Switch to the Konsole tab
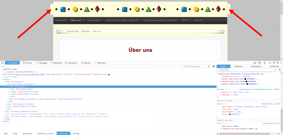283x135 pixels. (x=27, y=63)
